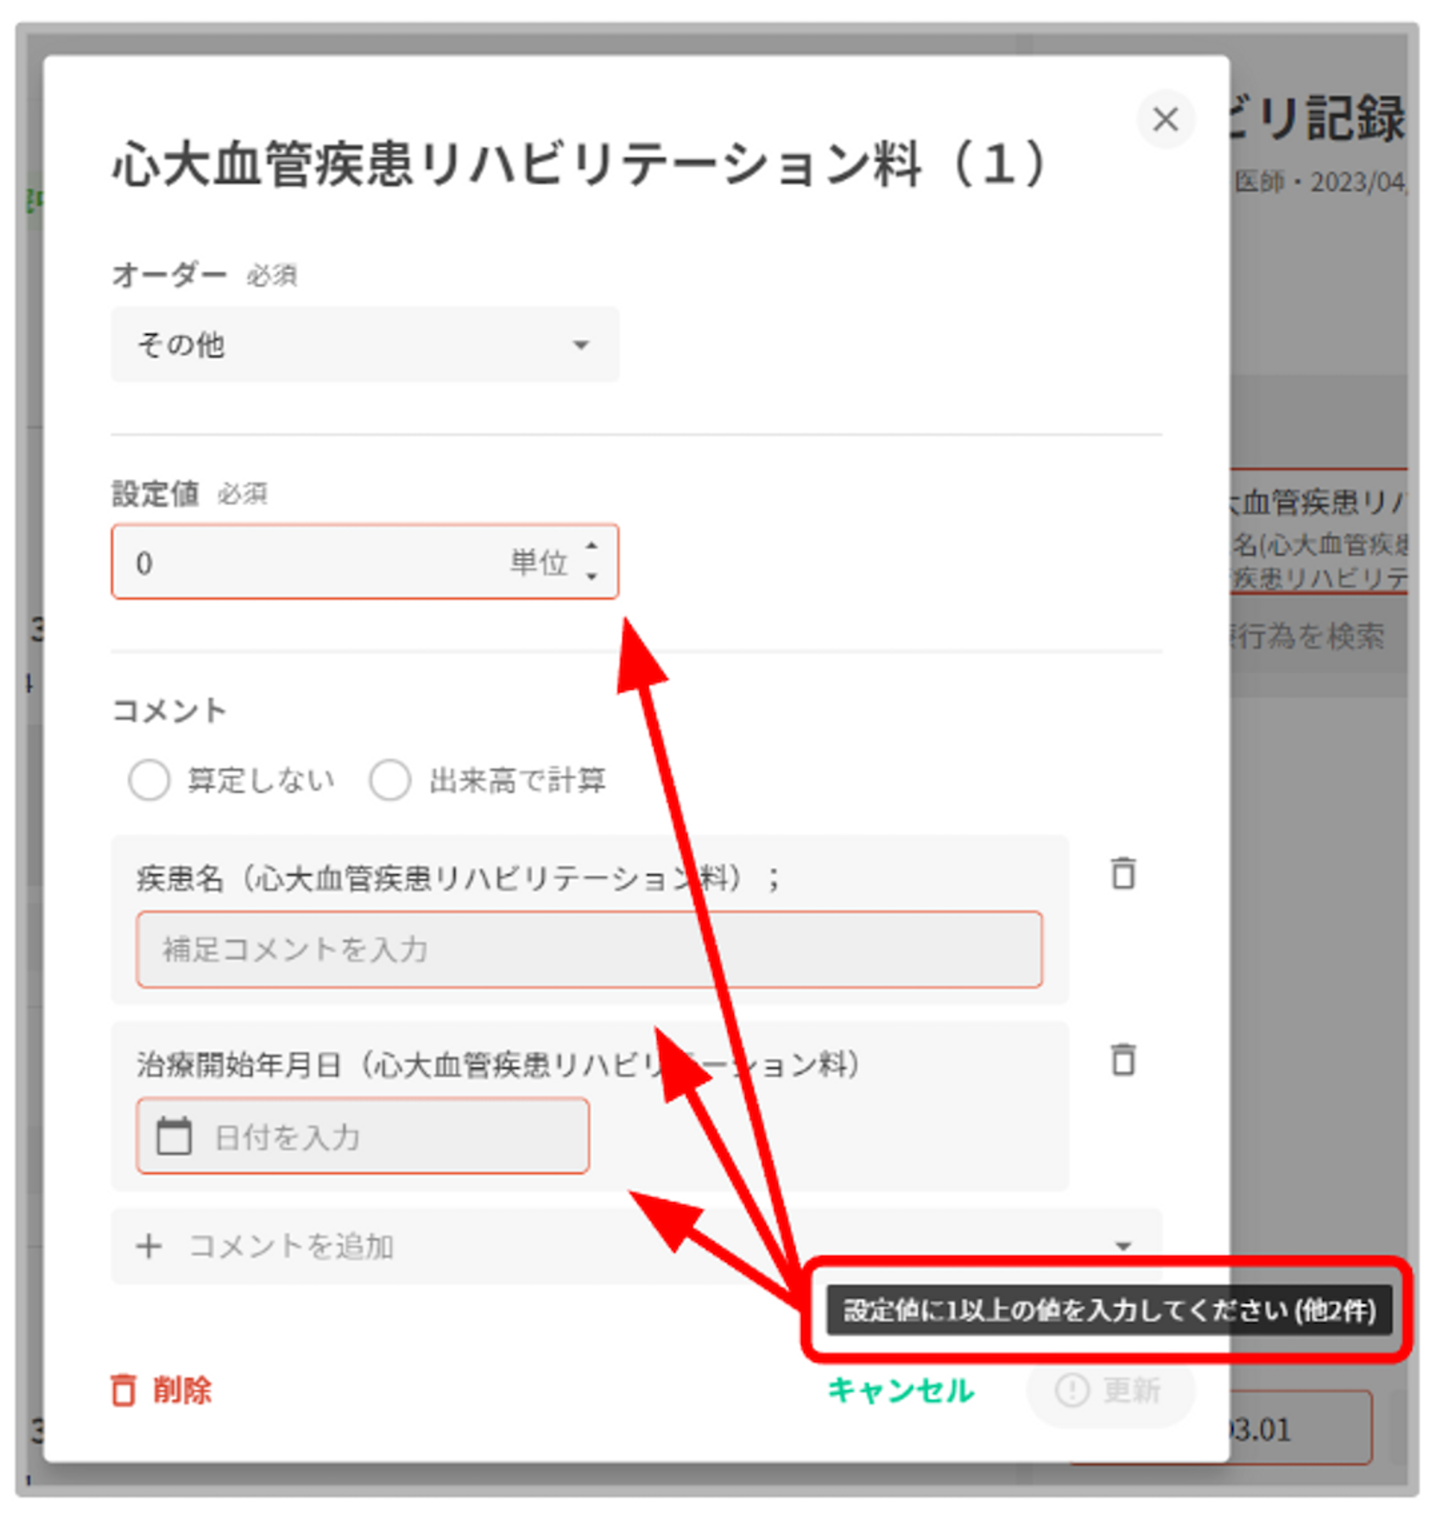1441x1514 pixels.
Task: Click the 設定値 error tooltip message
Action: [1108, 1311]
